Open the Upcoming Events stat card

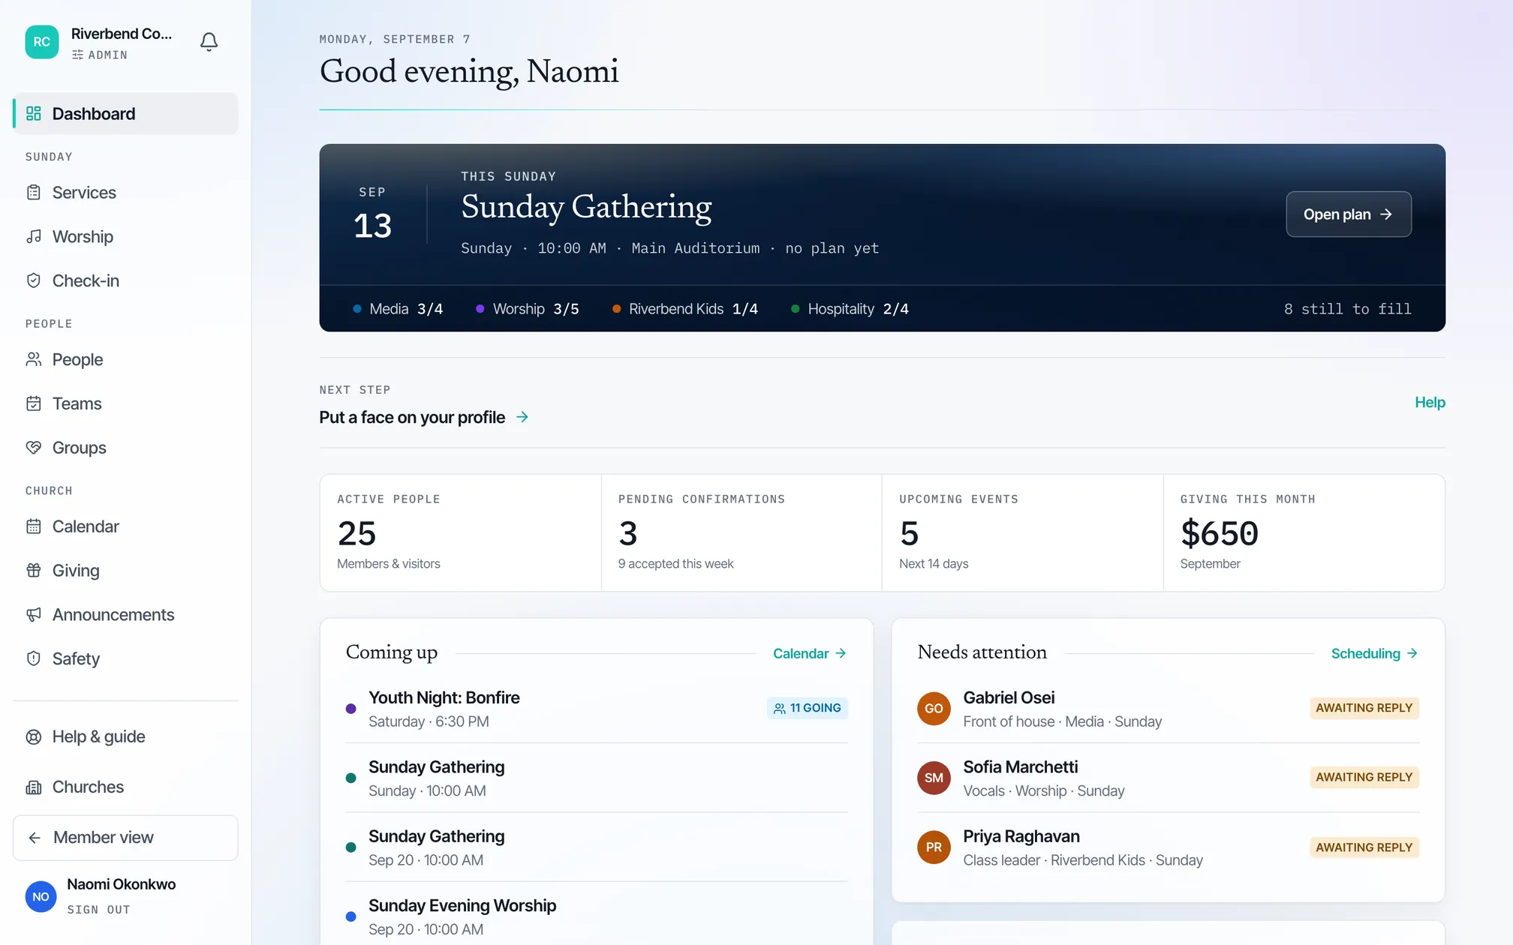[x=1022, y=532]
